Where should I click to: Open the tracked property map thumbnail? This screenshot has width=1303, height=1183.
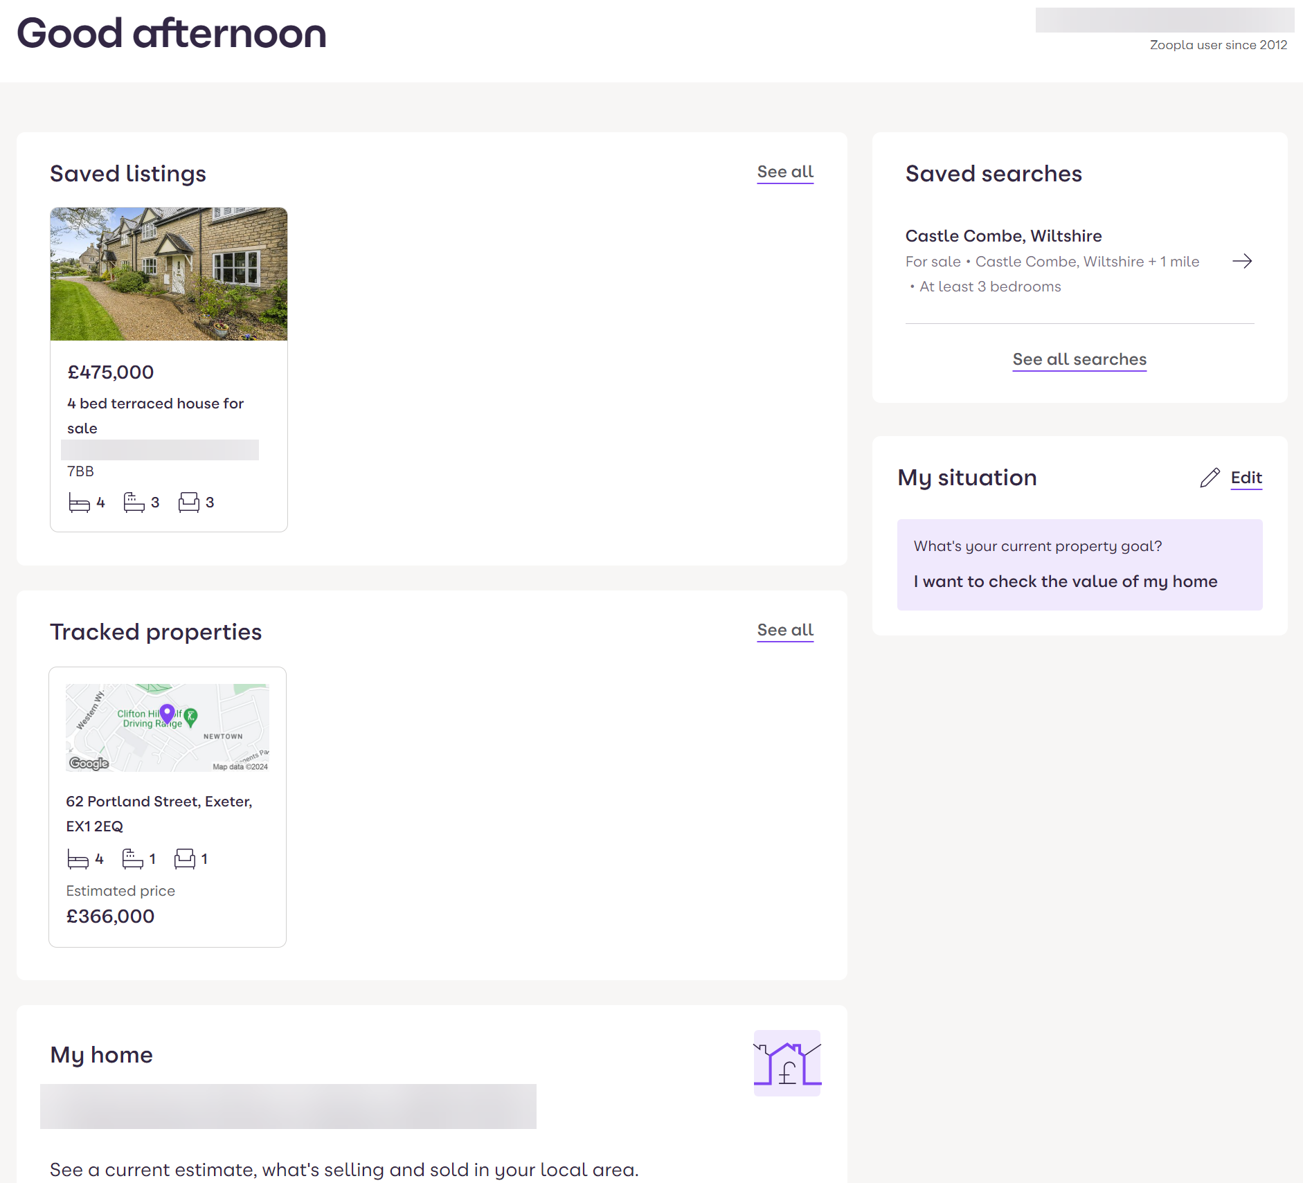coord(168,728)
